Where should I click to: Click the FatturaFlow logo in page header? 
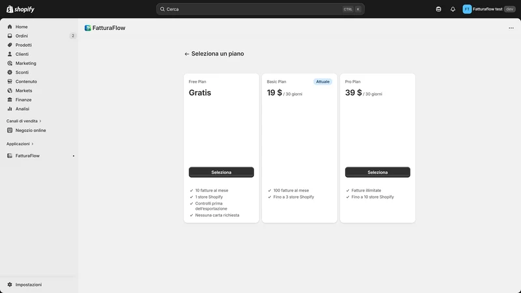point(88,28)
